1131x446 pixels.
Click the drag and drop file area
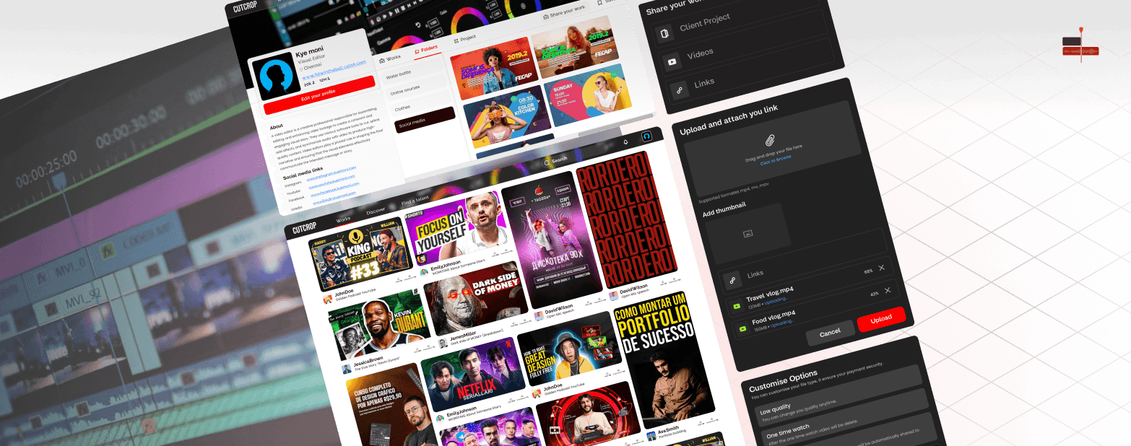coord(773,148)
